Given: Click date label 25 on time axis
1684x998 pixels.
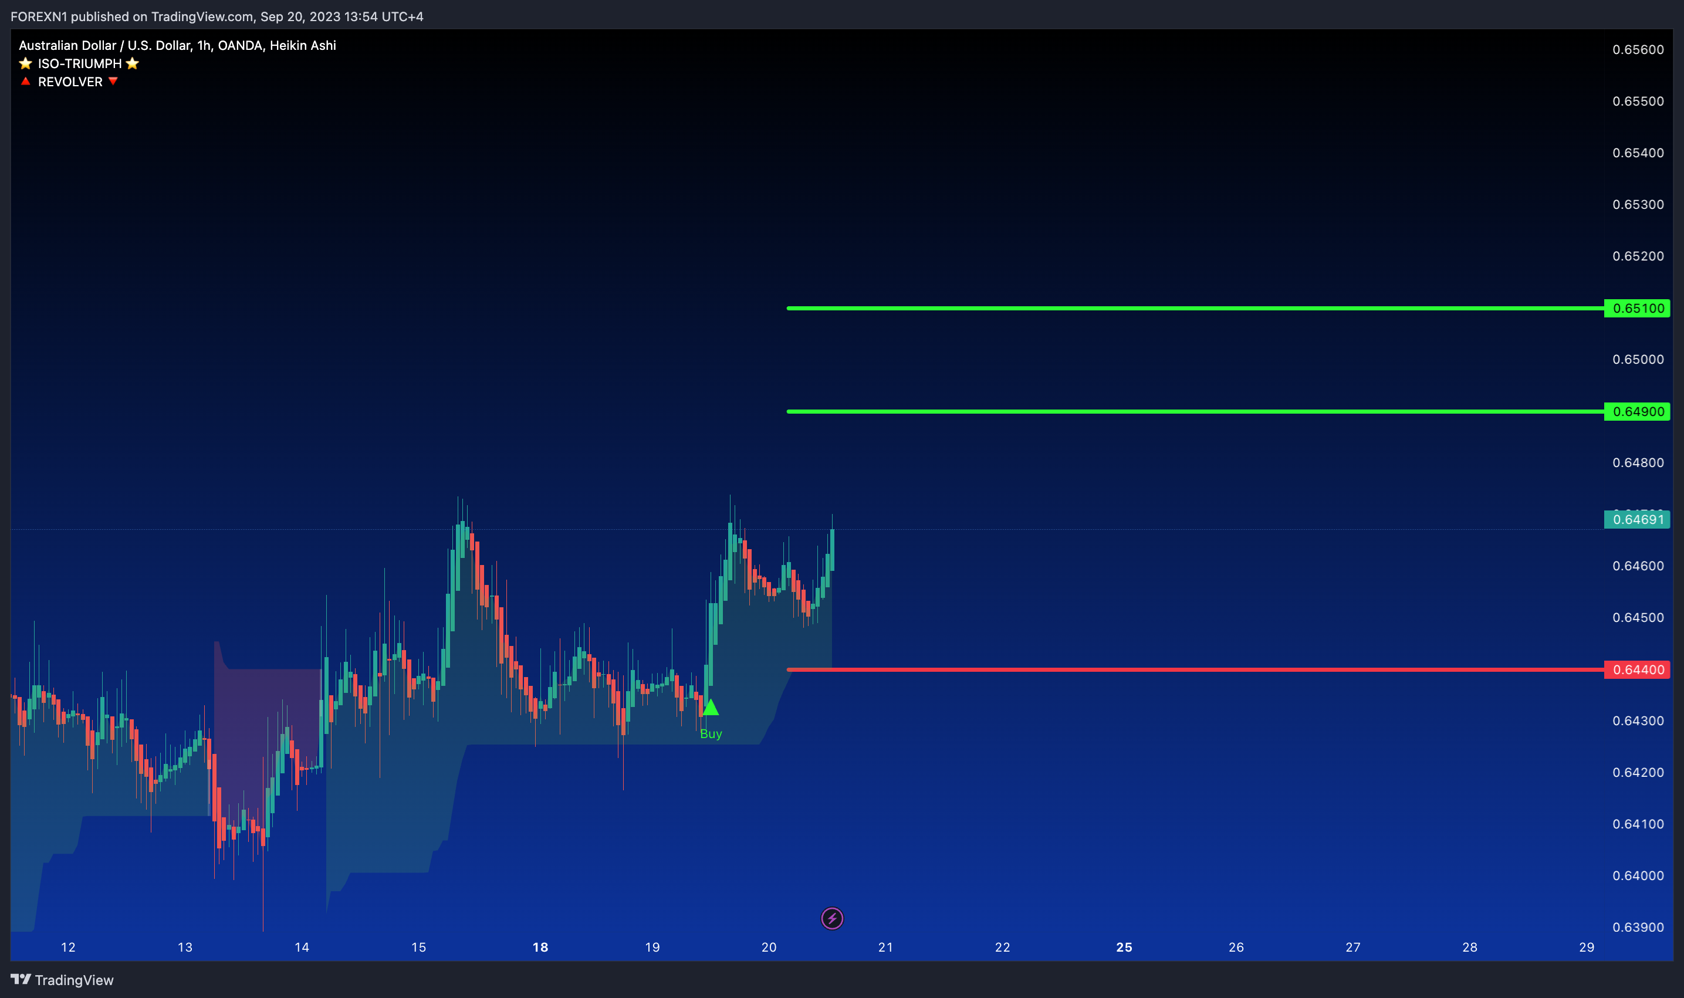Looking at the screenshot, I should pos(1124,947).
